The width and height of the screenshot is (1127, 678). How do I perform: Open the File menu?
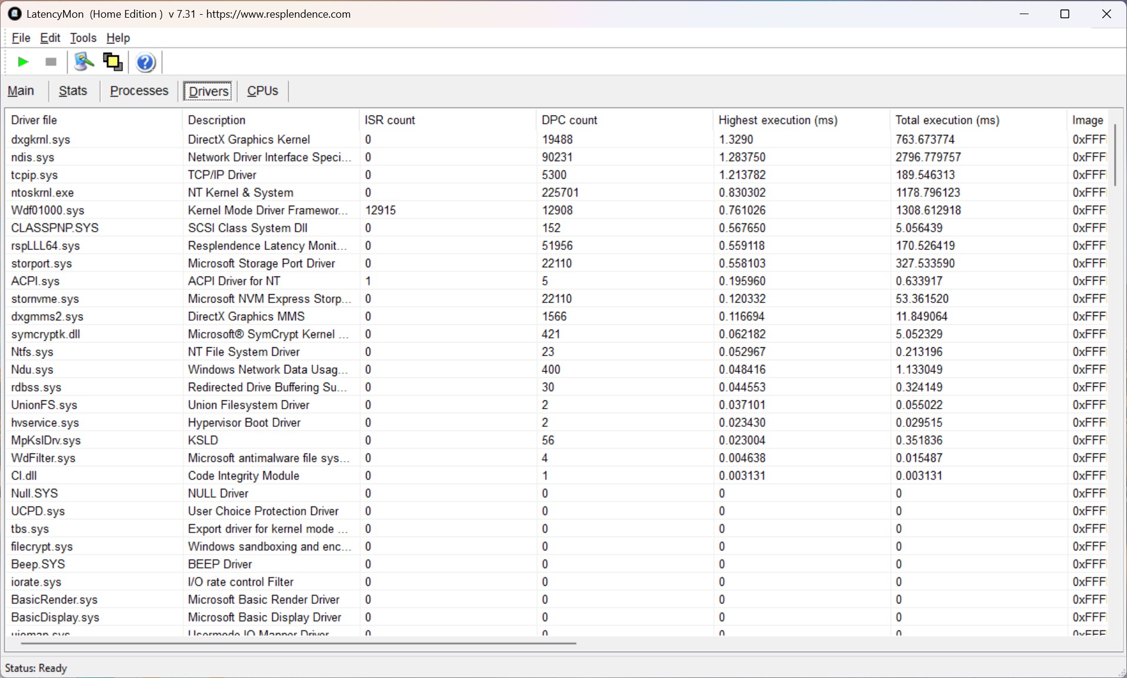point(21,38)
